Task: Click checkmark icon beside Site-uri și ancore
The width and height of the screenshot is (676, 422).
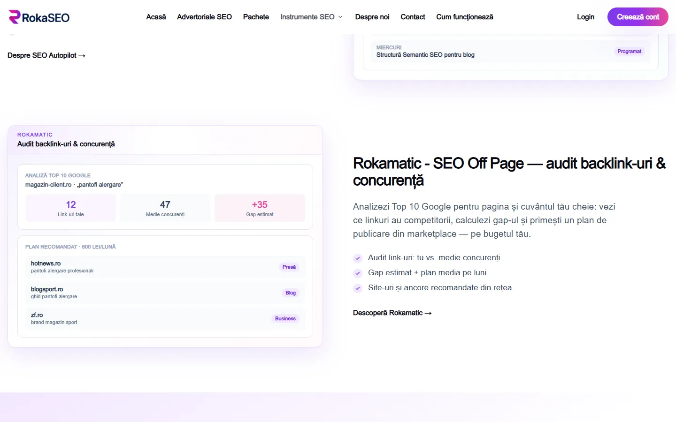Action: tap(358, 288)
